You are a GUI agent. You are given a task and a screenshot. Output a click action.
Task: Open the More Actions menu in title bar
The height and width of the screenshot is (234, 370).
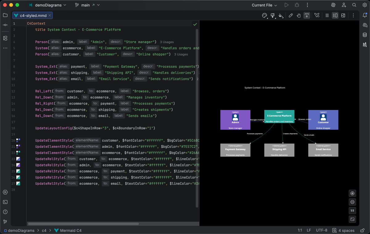[307, 5]
